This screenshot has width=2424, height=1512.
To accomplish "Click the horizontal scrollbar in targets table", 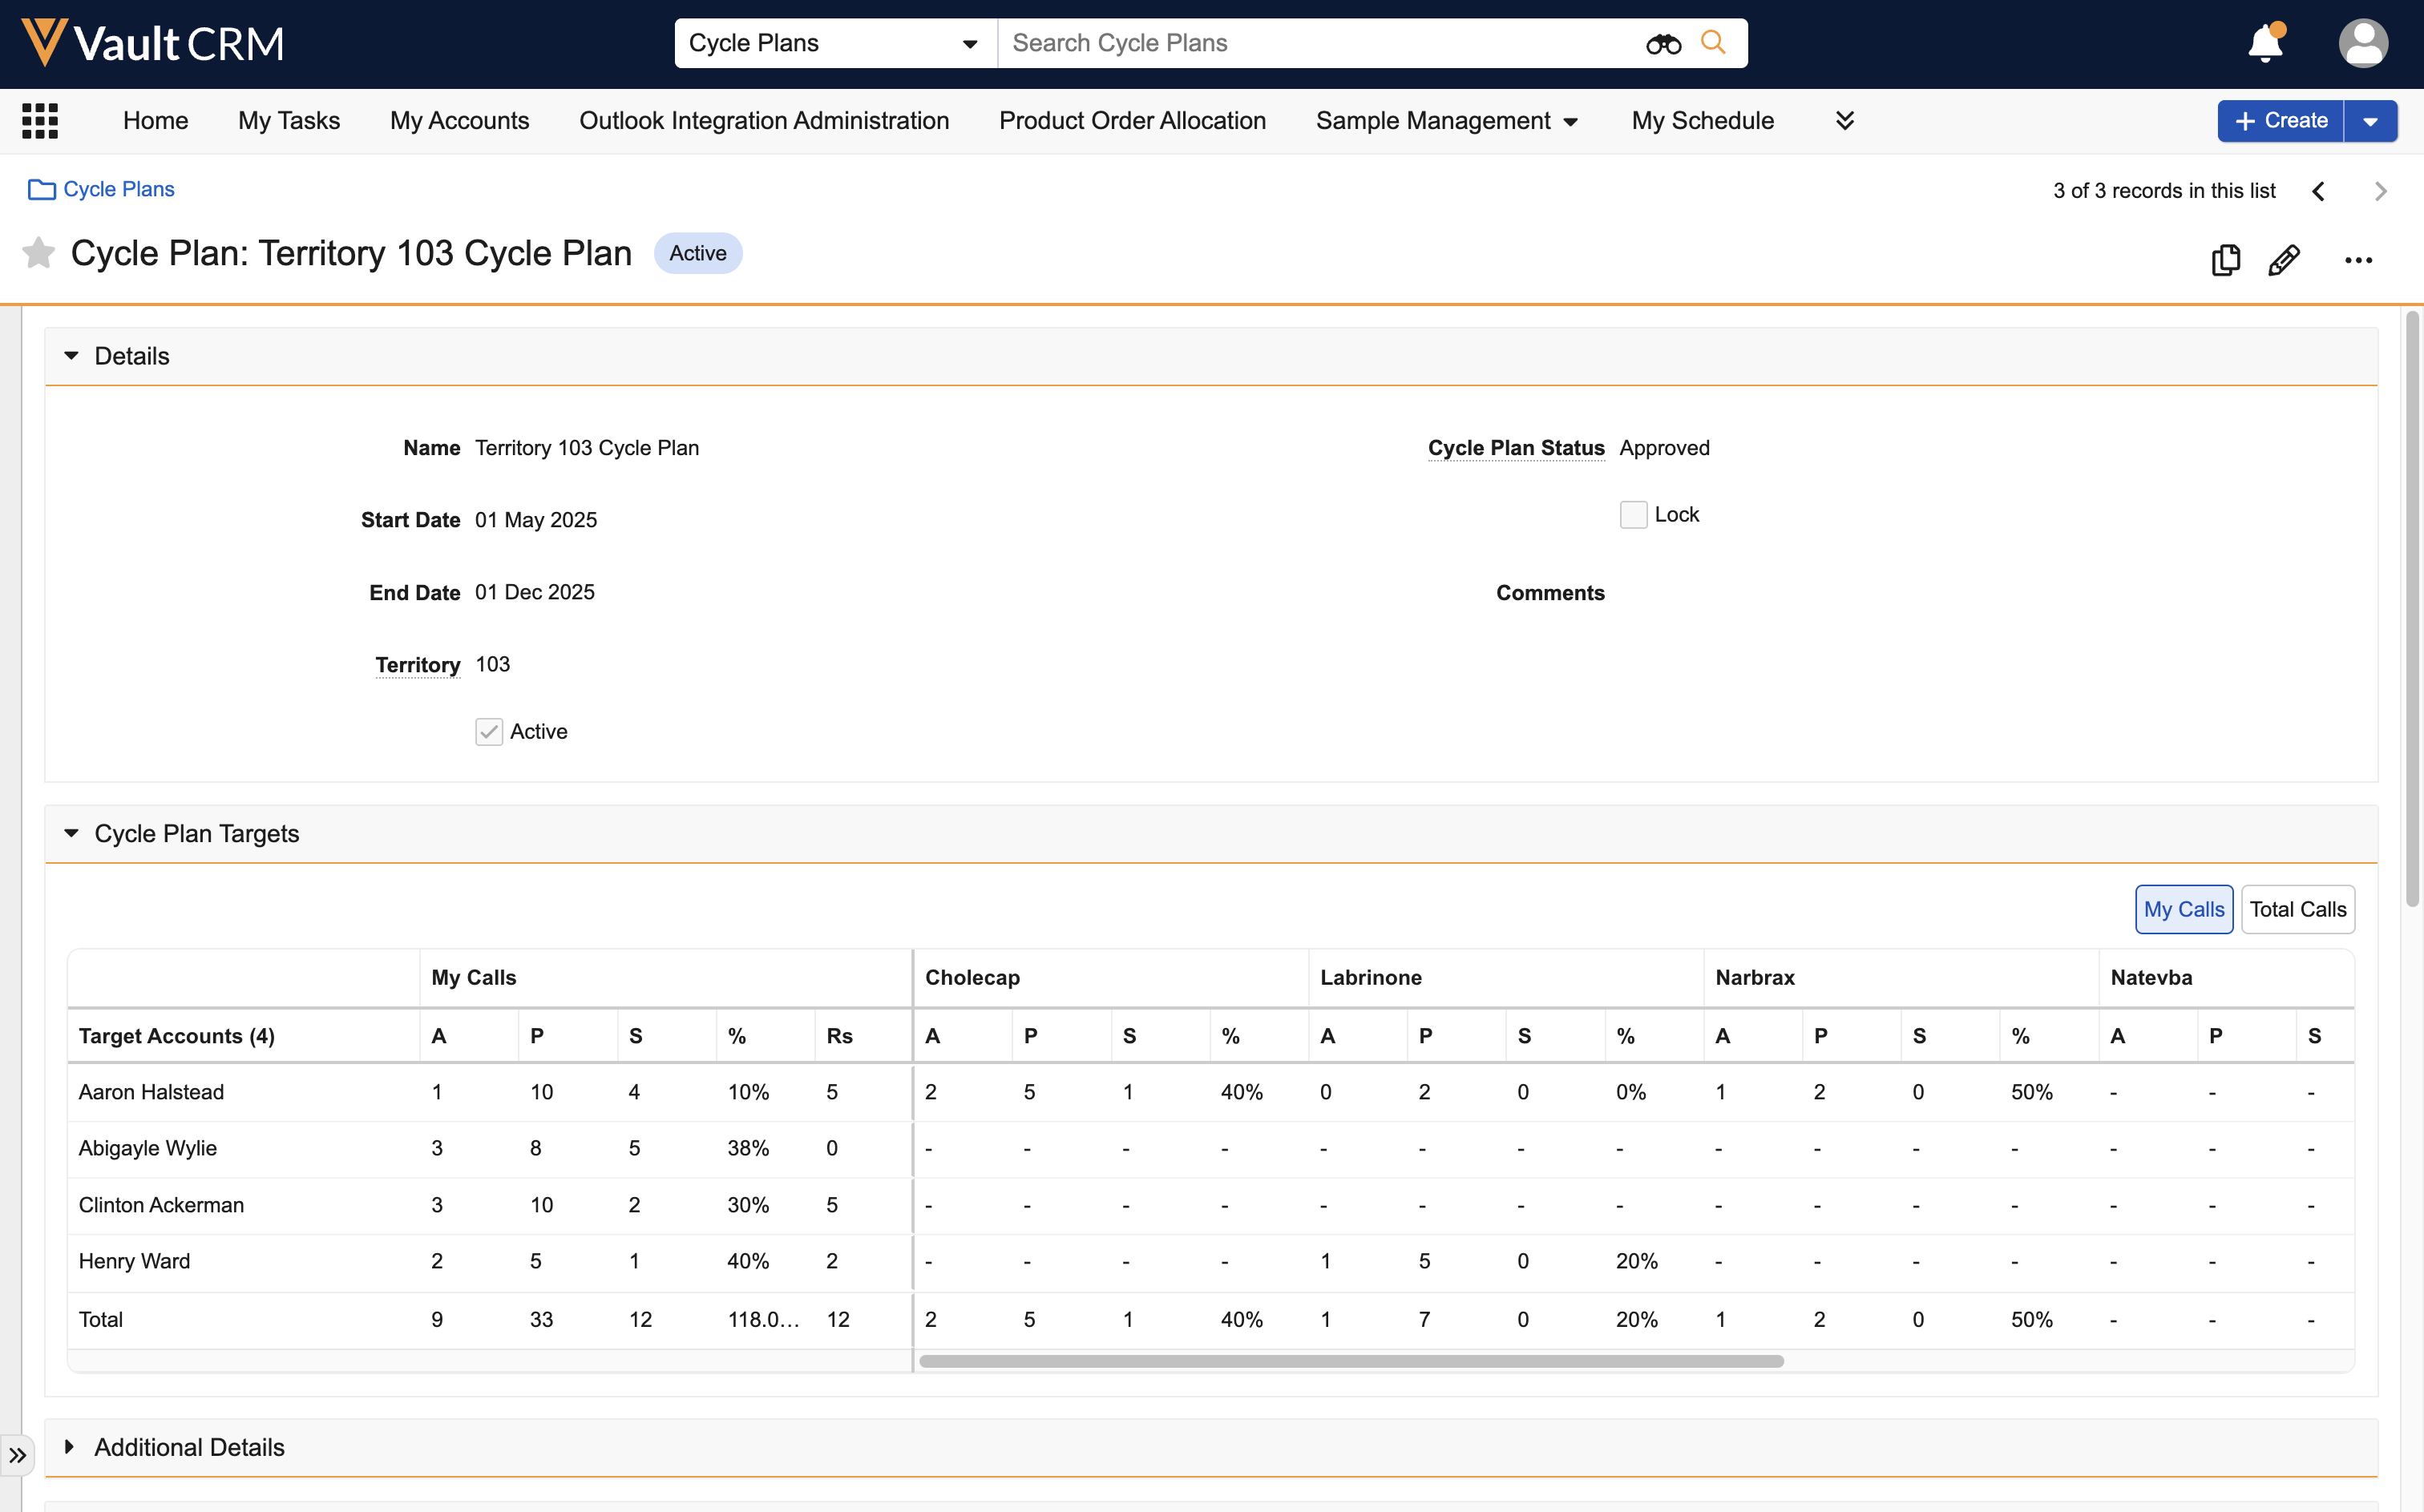I will [x=1351, y=1361].
